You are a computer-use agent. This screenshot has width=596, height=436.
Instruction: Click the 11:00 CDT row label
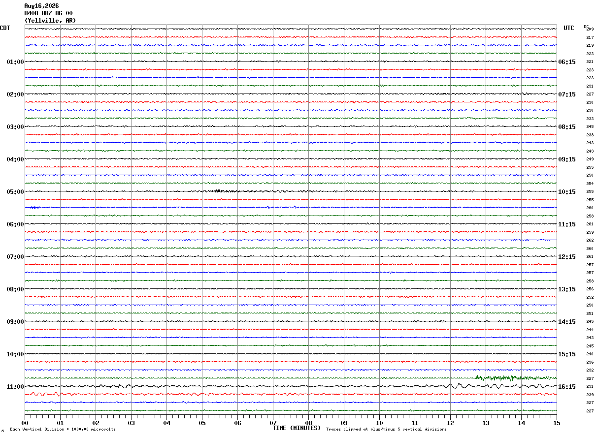(x=15, y=386)
